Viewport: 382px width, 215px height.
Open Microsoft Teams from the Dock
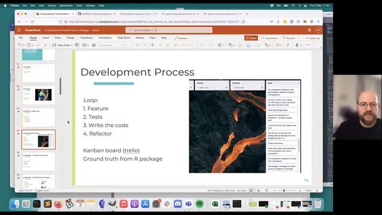point(189,204)
